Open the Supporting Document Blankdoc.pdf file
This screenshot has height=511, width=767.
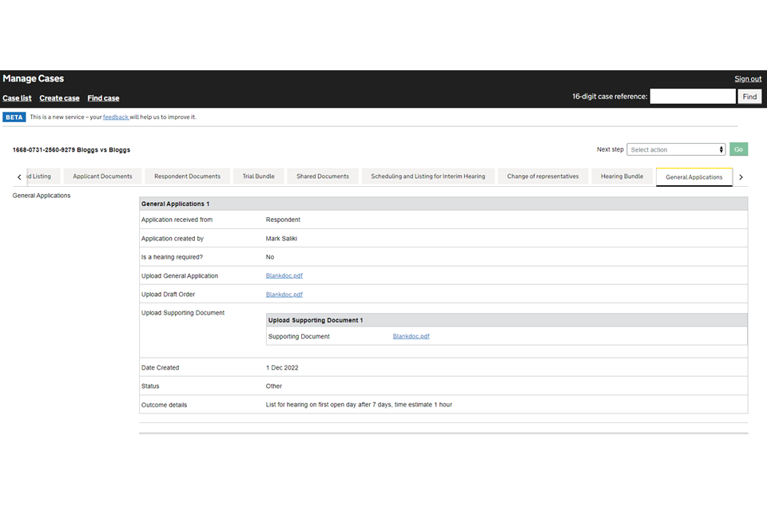tap(411, 336)
